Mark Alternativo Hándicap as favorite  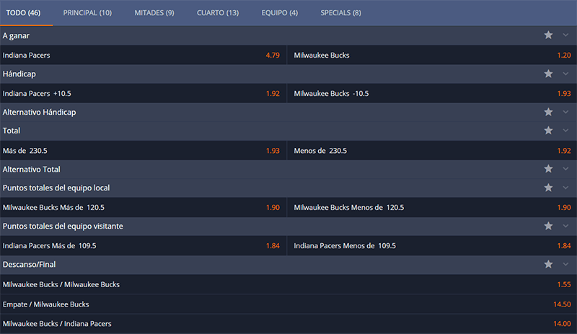[x=548, y=112]
